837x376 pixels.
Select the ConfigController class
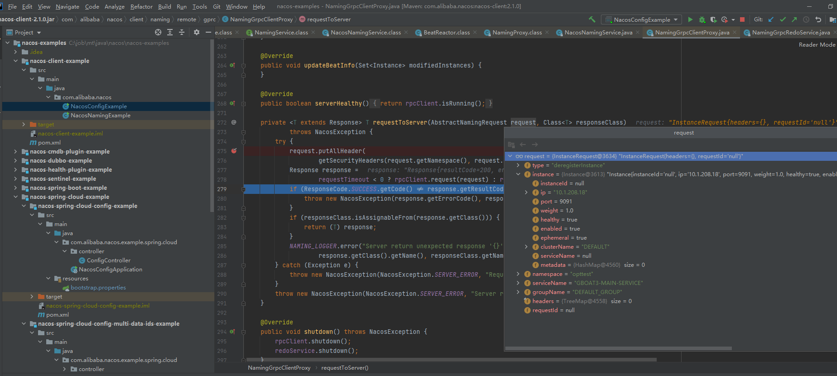point(108,260)
